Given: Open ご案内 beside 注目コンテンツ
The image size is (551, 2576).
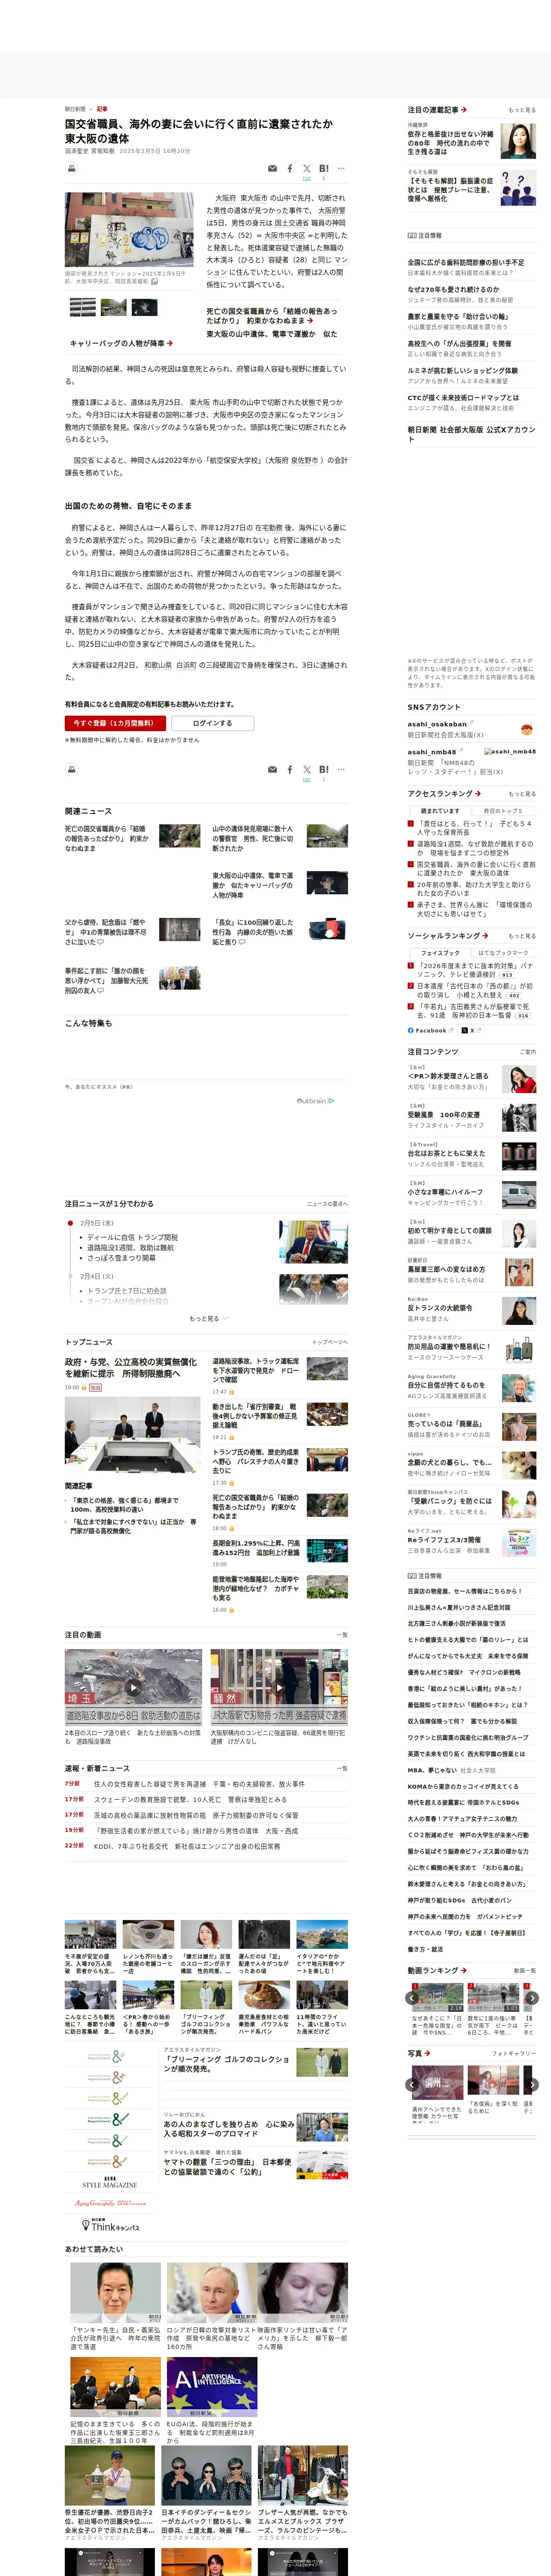Looking at the screenshot, I should (x=527, y=1052).
